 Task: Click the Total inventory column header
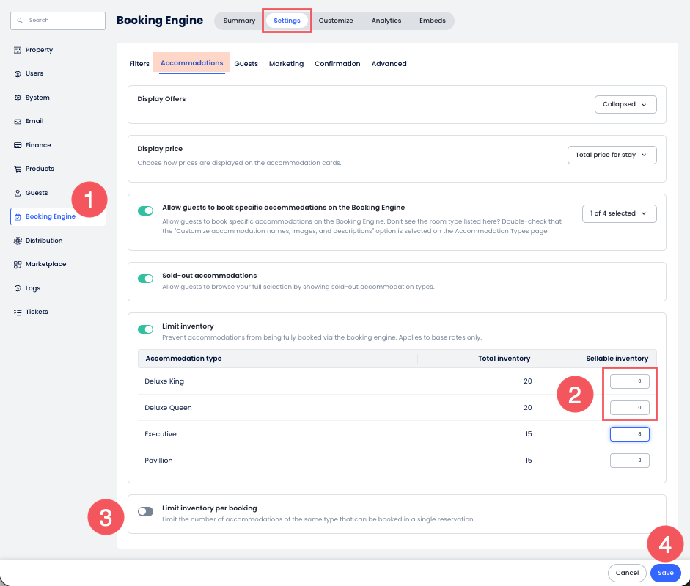pos(504,359)
